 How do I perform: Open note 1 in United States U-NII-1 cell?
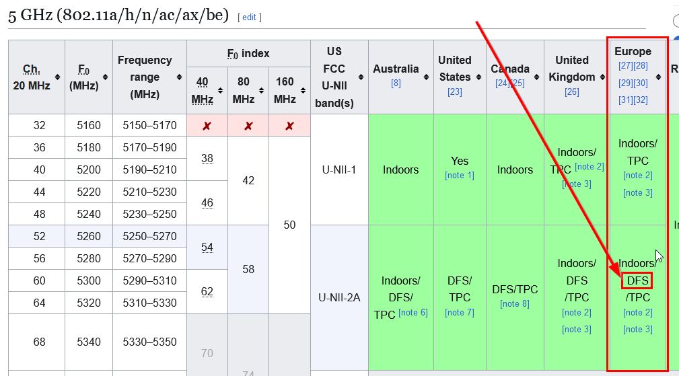(x=460, y=176)
